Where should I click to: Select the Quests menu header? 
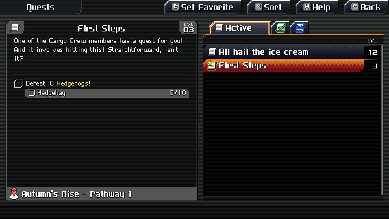tap(40, 7)
